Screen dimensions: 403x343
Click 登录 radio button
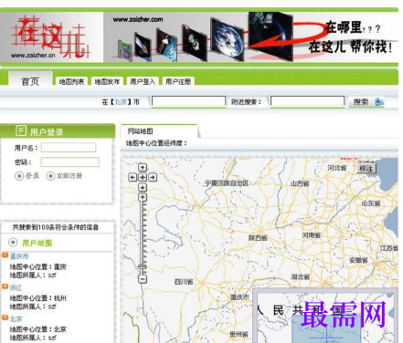point(19,176)
